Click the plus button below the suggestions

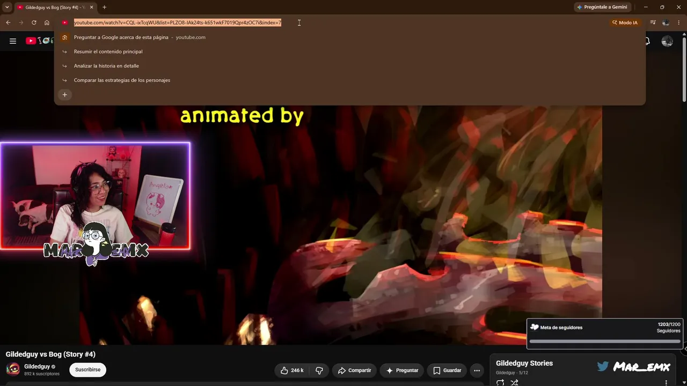(x=64, y=95)
